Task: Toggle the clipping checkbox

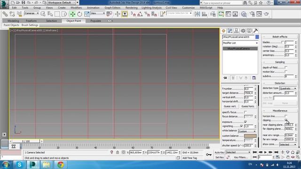Action: (286, 120)
